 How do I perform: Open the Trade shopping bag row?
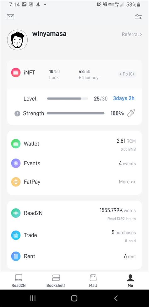pyautogui.click(x=74, y=235)
